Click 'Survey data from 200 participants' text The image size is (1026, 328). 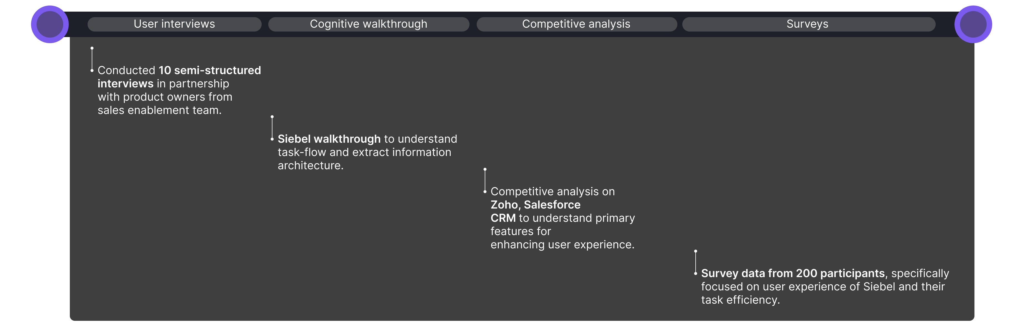pos(793,274)
